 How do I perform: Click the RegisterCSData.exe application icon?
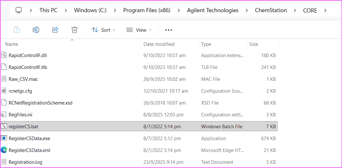coord(4,138)
